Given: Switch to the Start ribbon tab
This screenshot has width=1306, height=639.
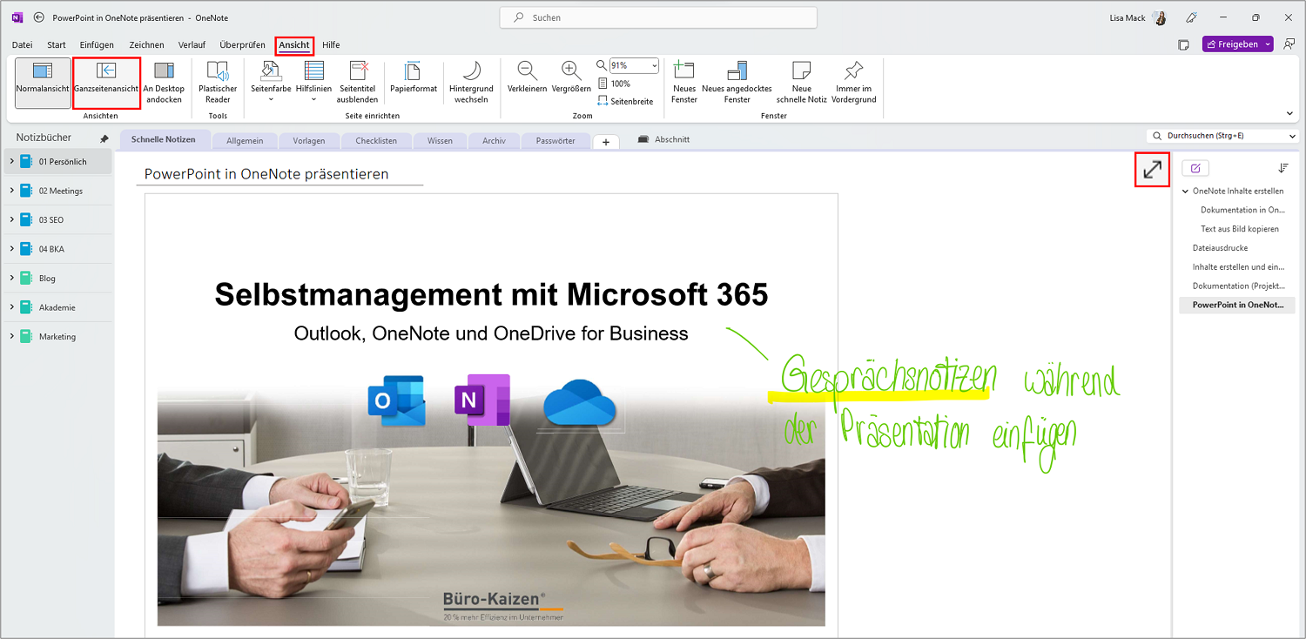Looking at the screenshot, I should pos(57,44).
